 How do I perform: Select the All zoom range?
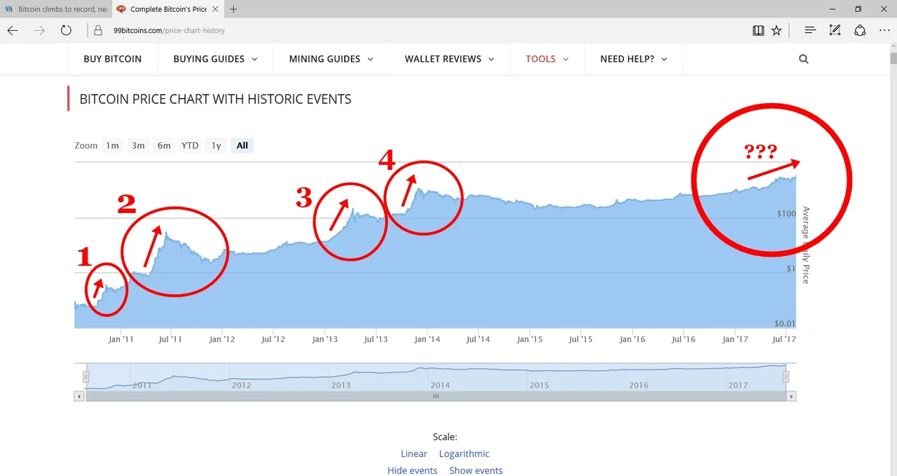tap(242, 145)
